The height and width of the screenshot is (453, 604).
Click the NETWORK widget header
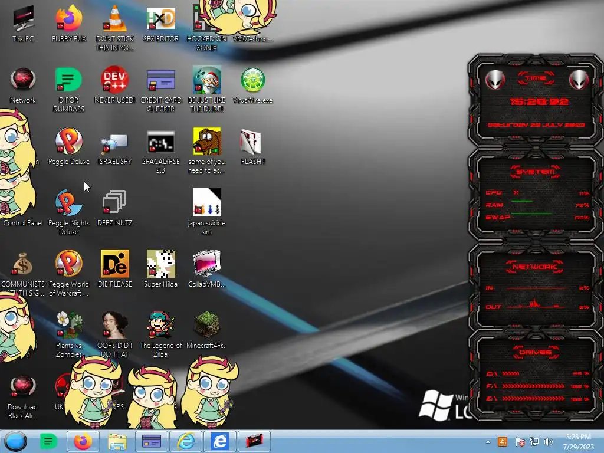pos(535,267)
